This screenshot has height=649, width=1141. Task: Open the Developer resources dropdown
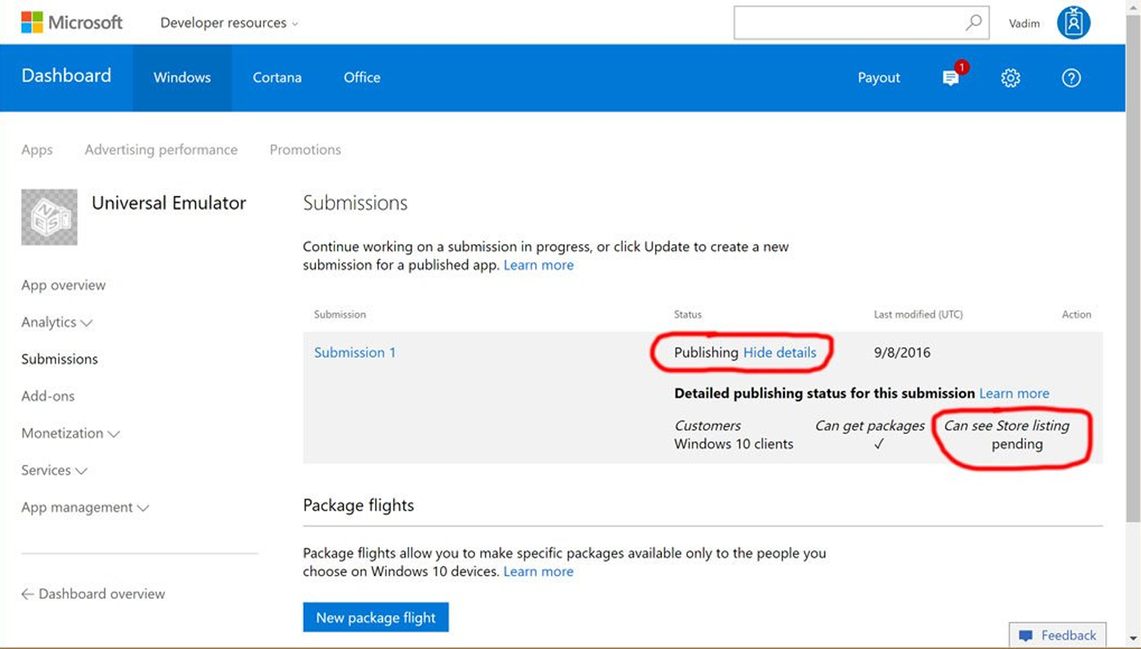pyautogui.click(x=229, y=23)
